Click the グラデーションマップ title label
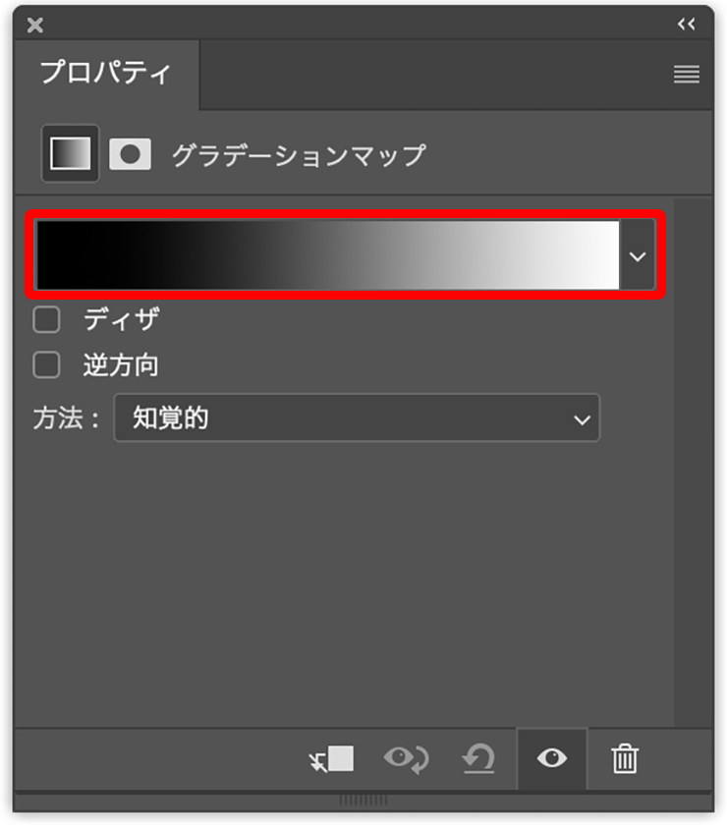The width and height of the screenshot is (727, 830). coord(299,155)
